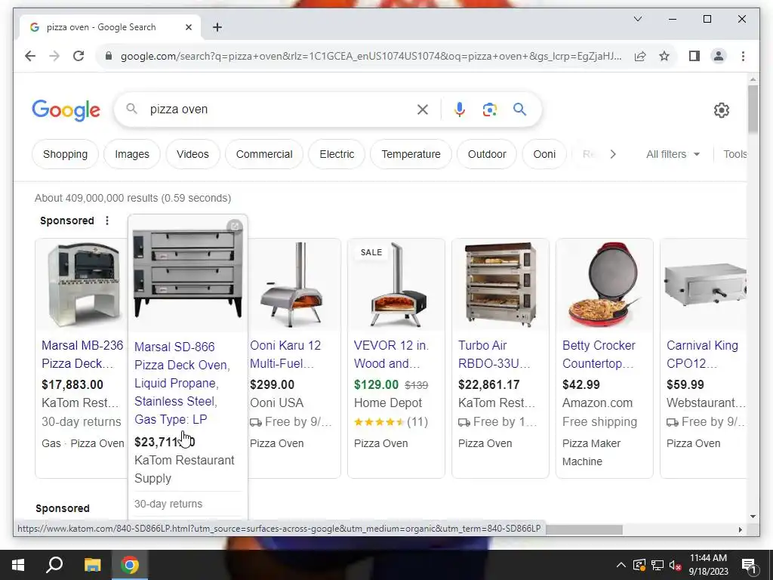Viewport: 773px width, 580px height.
Task: Open the tab search chevron in title bar
Action: coord(637,19)
